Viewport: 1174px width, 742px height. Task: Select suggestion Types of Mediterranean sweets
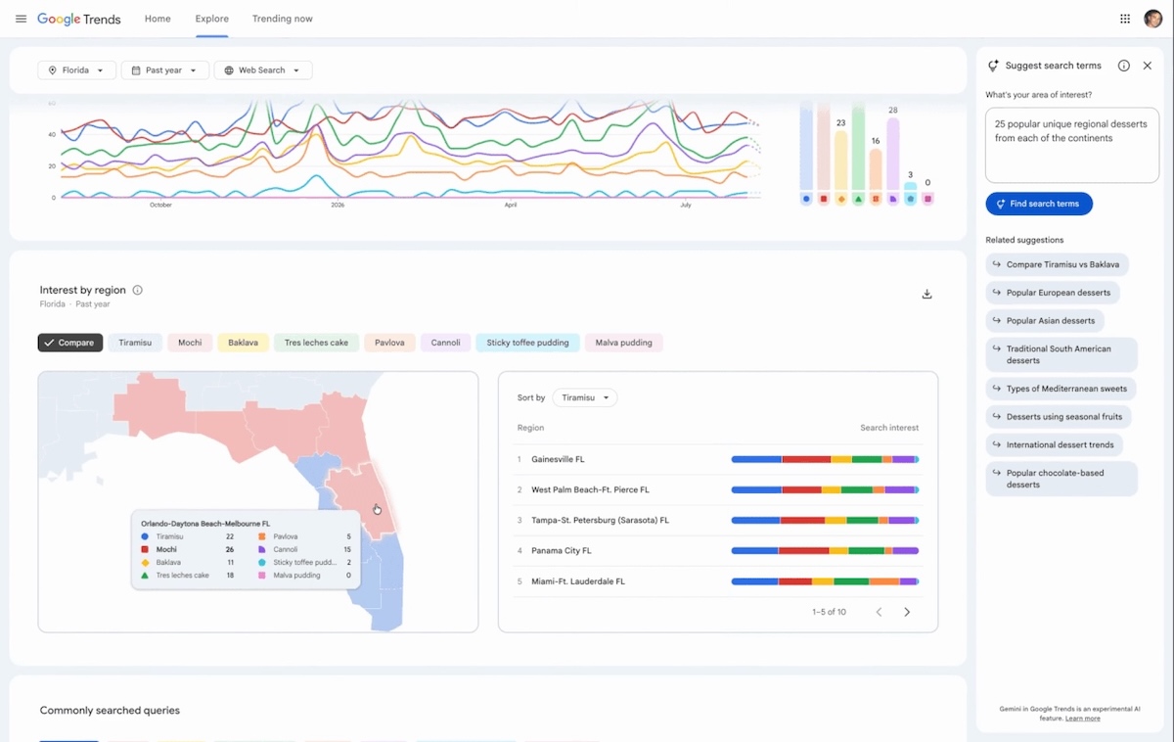click(x=1061, y=389)
